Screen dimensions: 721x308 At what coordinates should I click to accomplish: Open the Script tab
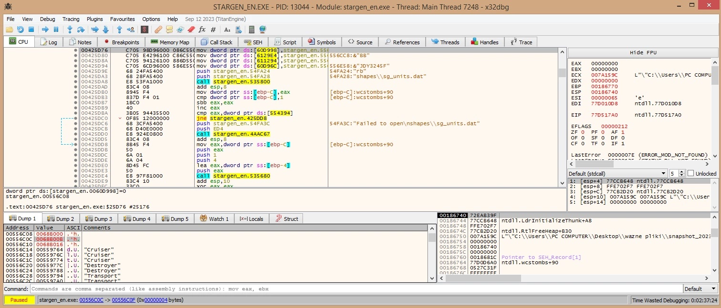coord(284,42)
